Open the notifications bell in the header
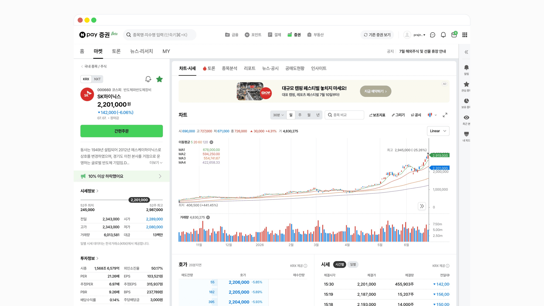Image resolution: width=544 pixels, height=306 pixels. (x=443, y=35)
